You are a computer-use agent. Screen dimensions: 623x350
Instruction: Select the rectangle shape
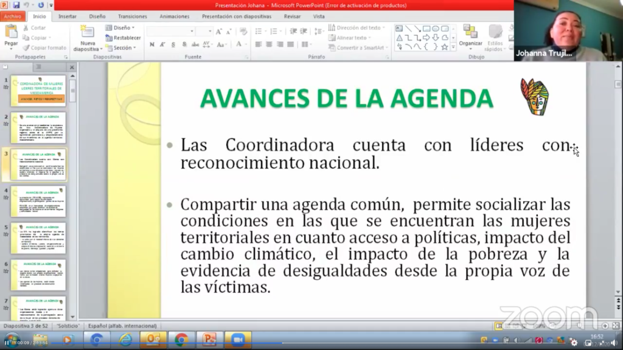(x=426, y=29)
